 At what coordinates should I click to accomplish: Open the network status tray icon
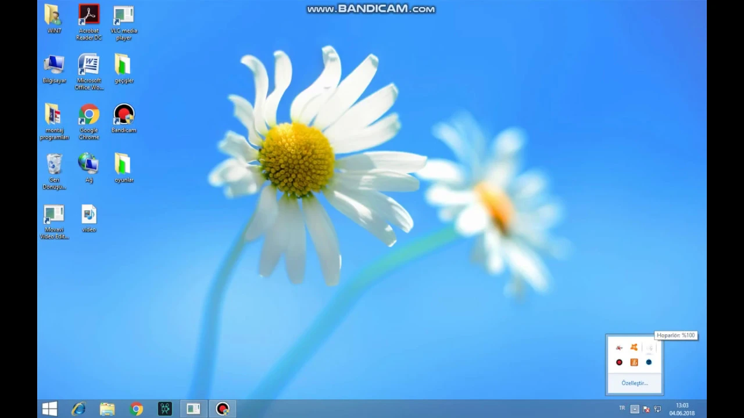click(657, 409)
